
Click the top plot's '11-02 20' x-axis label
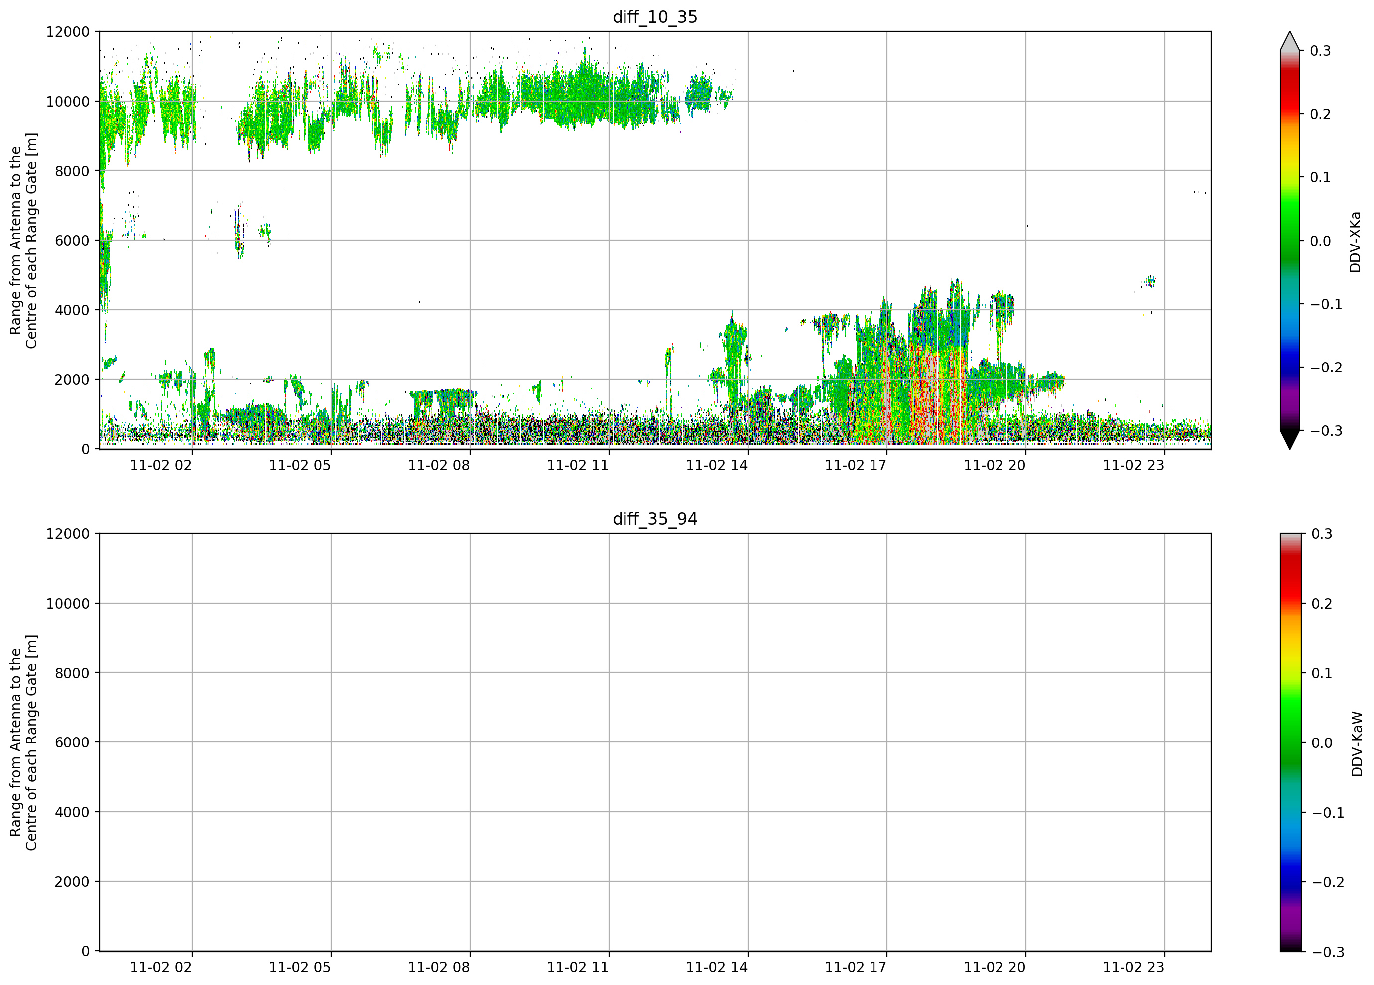(995, 465)
